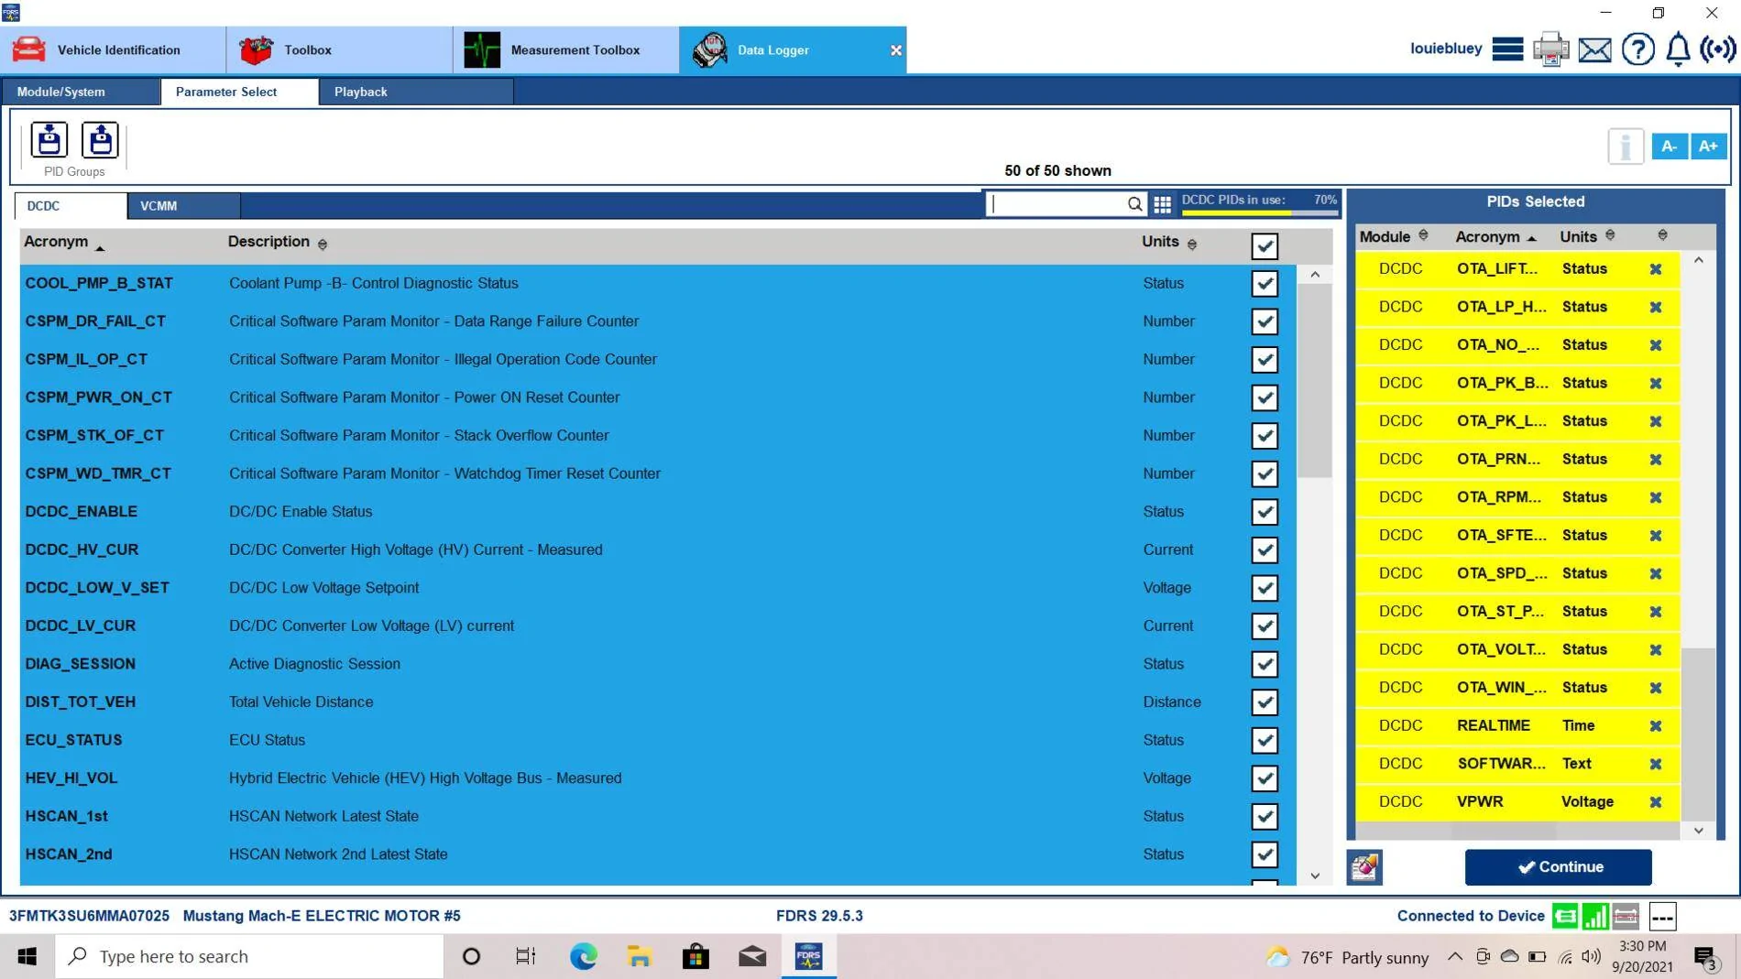Open the Toolbox tab
Viewport: 1741px width, 979px height.
(x=339, y=49)
